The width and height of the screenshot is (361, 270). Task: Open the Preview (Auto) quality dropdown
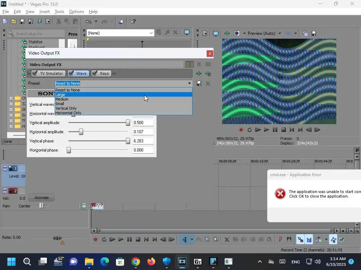tap(280, 33)
